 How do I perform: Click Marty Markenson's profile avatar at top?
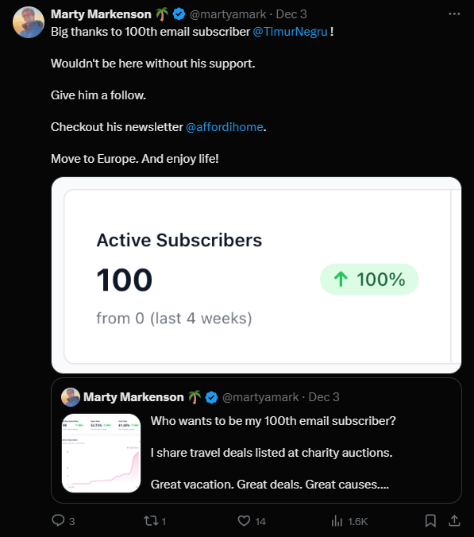29,22
